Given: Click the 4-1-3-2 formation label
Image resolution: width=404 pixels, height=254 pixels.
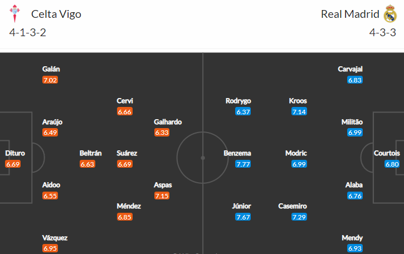Looking at the screenshot, I should (x=27, y=32).
